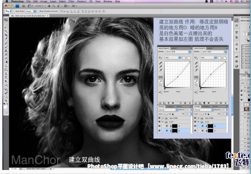Viewport: 251px width, 174px height.
Task: Toggle Quick Mask mode at toolbox bottom
Action: (x=6, y=113)
